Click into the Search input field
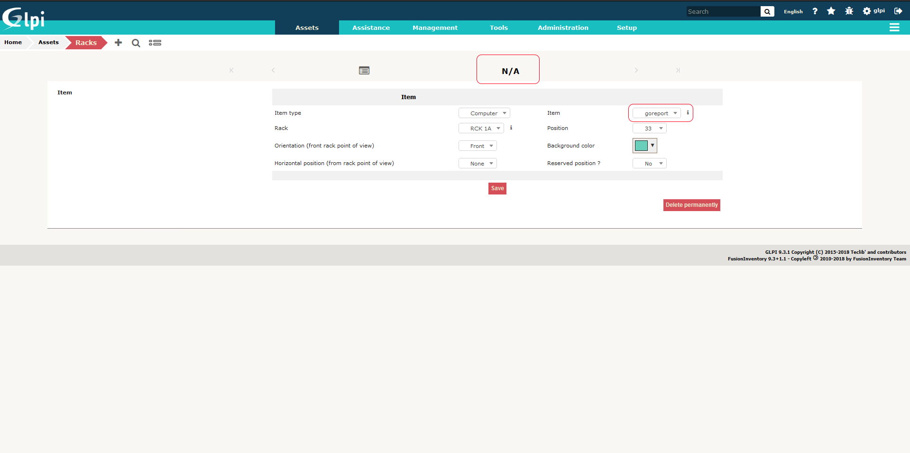 pos(723,11)
